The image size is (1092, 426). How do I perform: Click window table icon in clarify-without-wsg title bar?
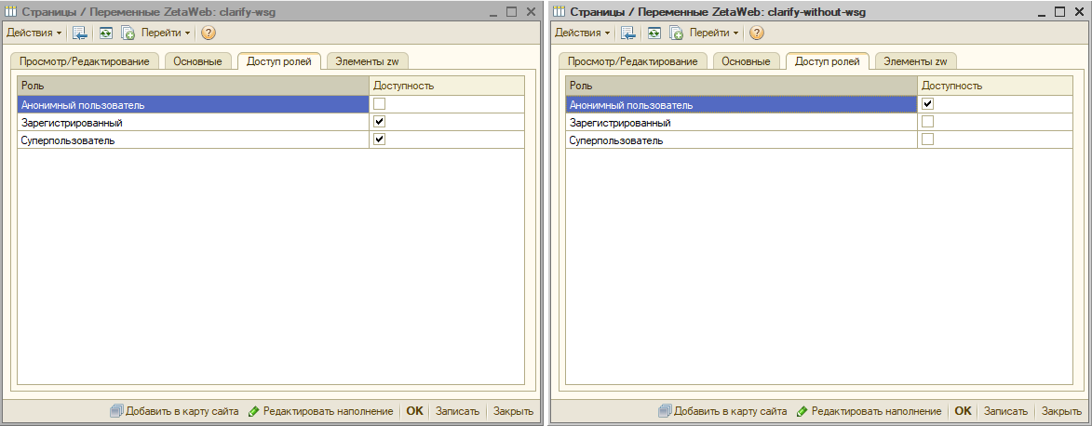(559, 11)
